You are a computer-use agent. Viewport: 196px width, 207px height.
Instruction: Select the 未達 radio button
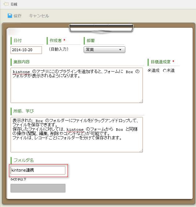[165, 71]
